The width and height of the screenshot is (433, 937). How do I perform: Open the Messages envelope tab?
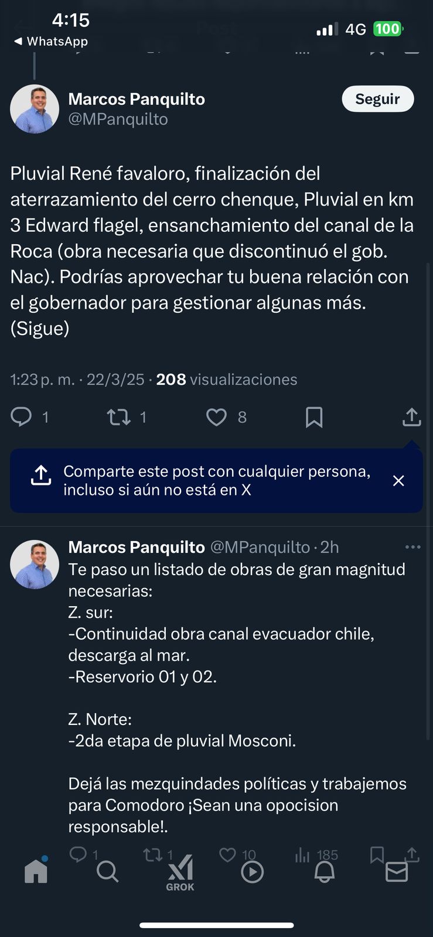(397, 872)
